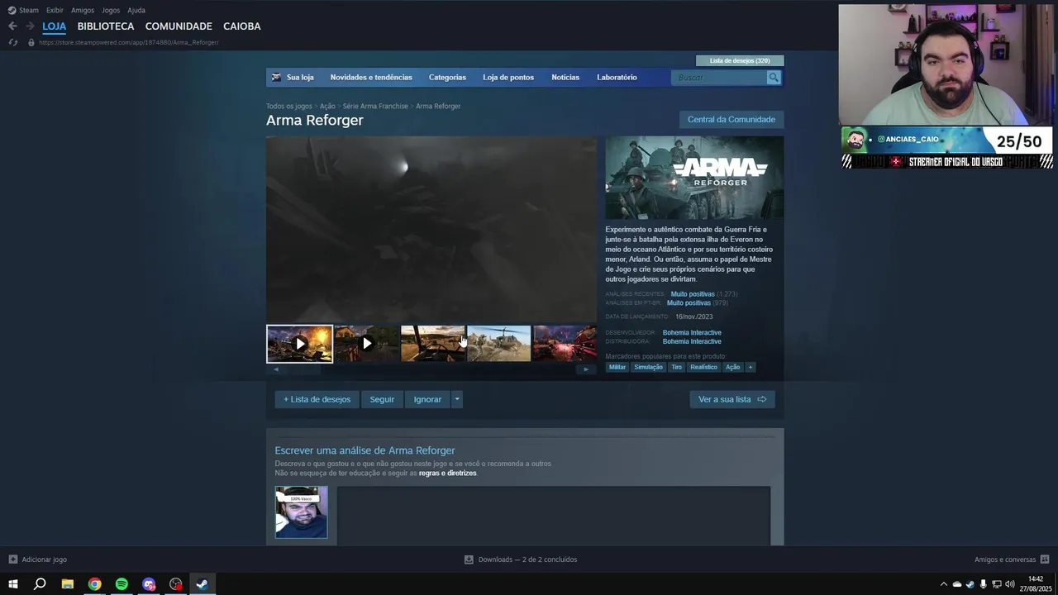
Task: Click the user avatar beside review box
Action: coord(301,512)
